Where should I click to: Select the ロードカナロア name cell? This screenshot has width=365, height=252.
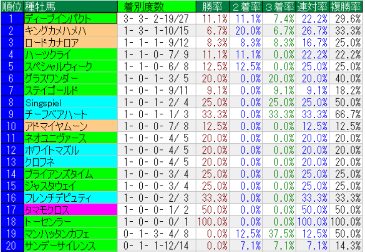[x=70, y=42]
